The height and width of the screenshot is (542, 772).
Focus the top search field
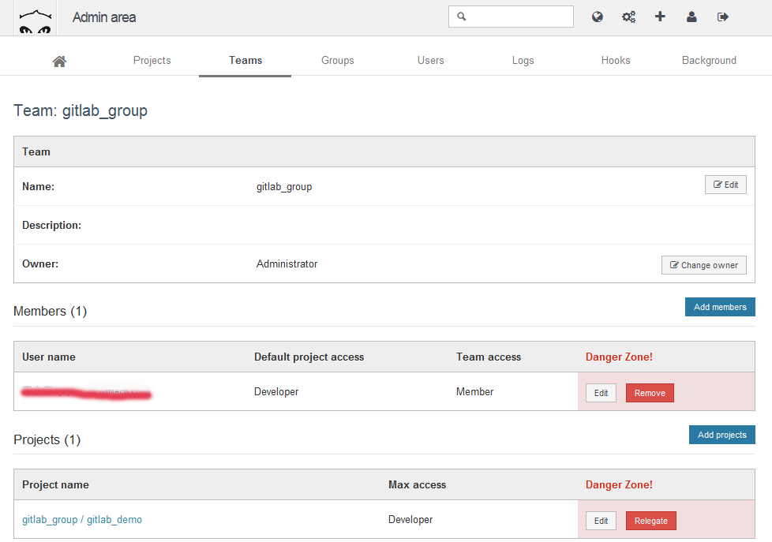click(511, 17)
